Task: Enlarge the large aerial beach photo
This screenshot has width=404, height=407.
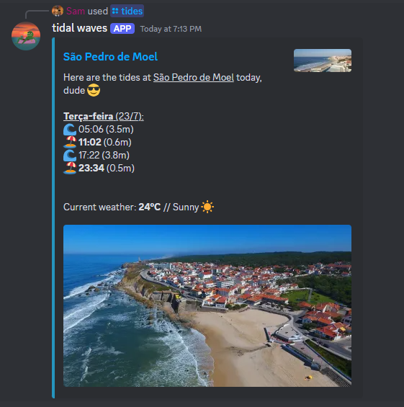Action: pyautogui.click(x=207, y=305)
